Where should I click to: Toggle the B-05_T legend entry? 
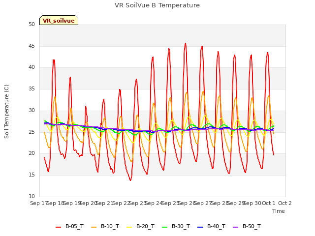(69, 226)
